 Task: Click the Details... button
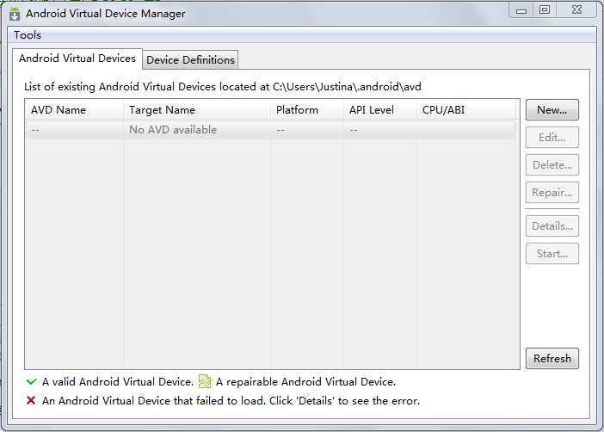click(552, 225)
